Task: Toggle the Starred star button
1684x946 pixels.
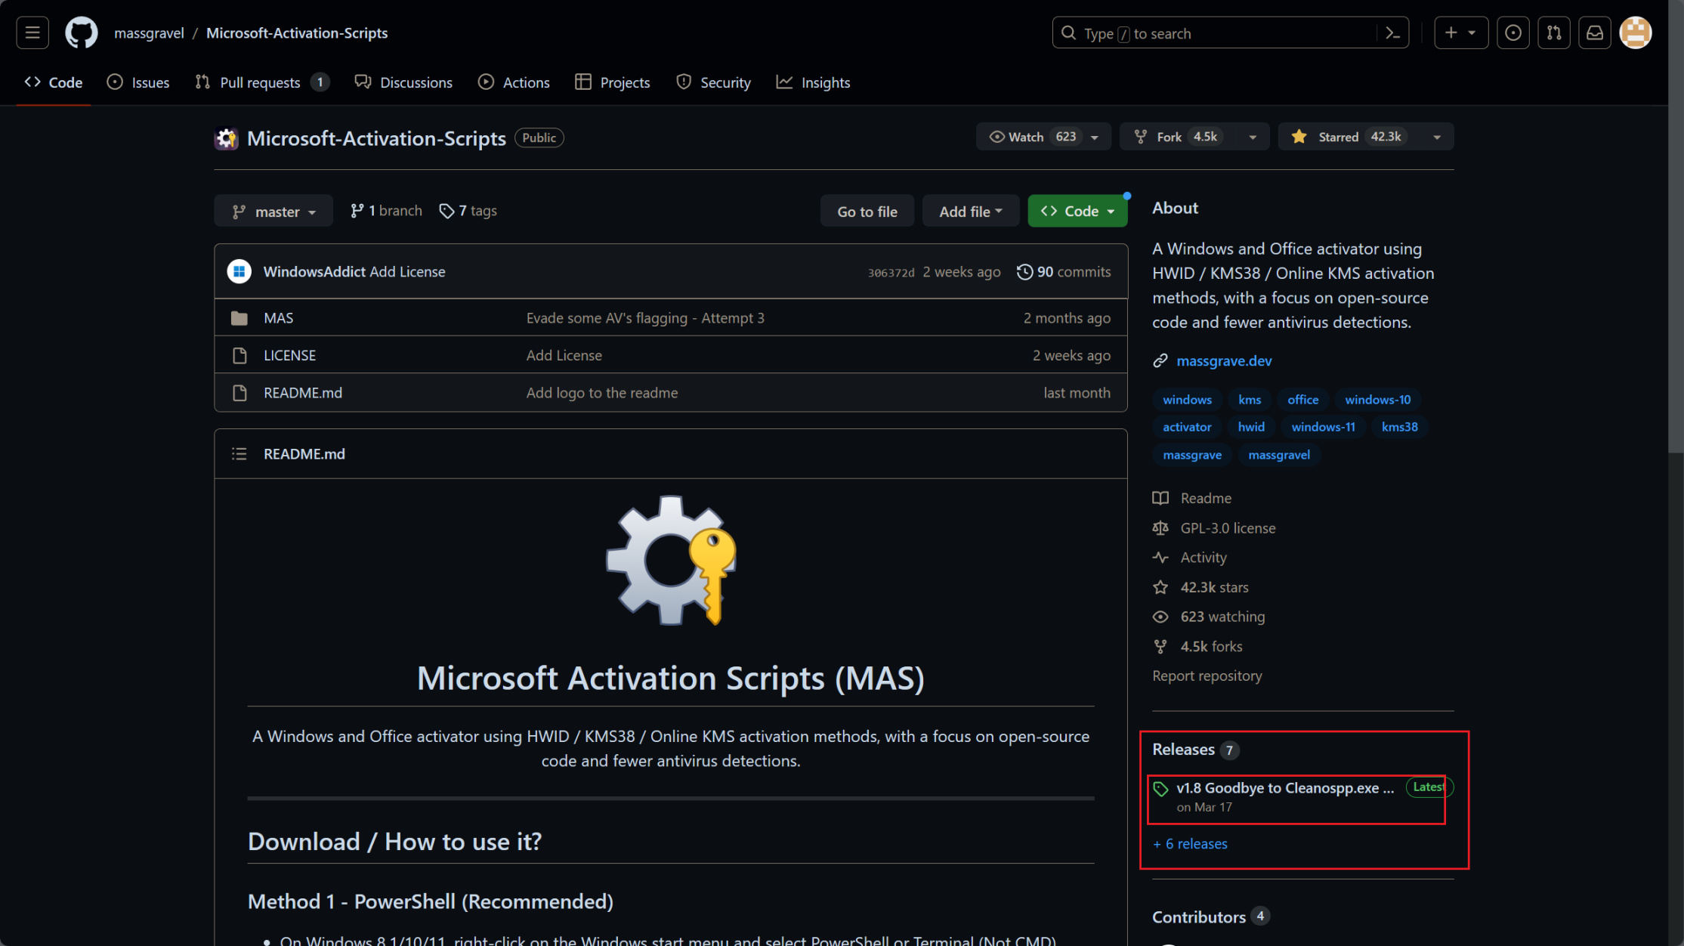Action: pyautogui.click(x=1349, y=137)
